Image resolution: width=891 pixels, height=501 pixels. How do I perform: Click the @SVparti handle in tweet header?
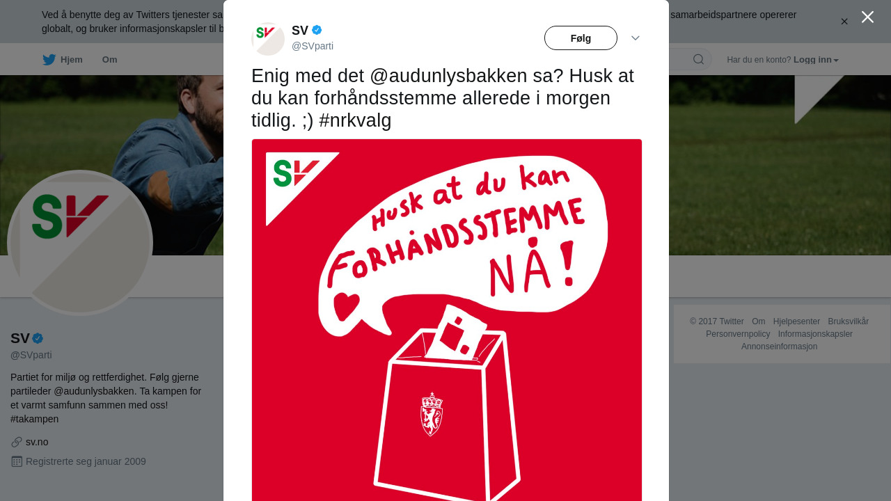[313, 46]
